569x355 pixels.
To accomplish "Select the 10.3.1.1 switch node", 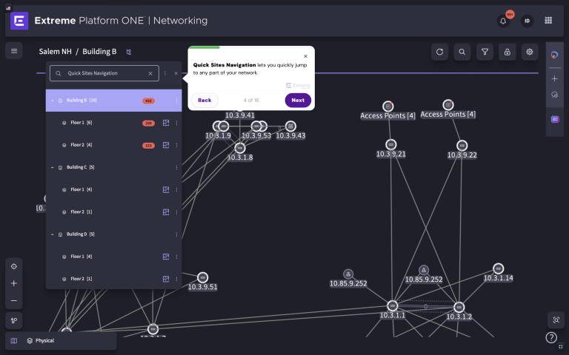I will click(392, 305).
